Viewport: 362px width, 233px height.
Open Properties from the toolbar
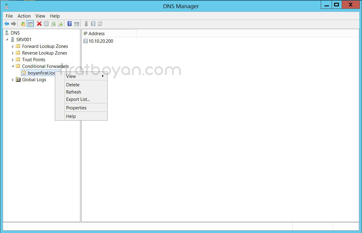[x=46, y=24]
